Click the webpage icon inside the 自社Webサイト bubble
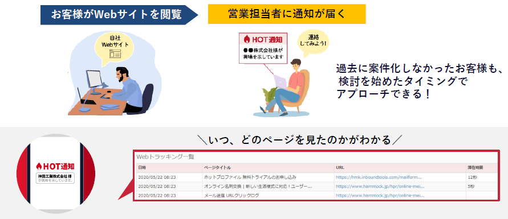This screenshot has height=219, width=508. (x=115, y=54)
